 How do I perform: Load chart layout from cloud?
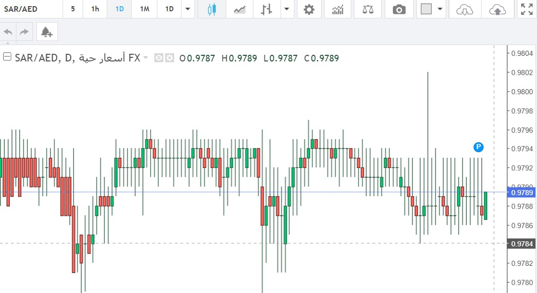[x=465, y=10]
